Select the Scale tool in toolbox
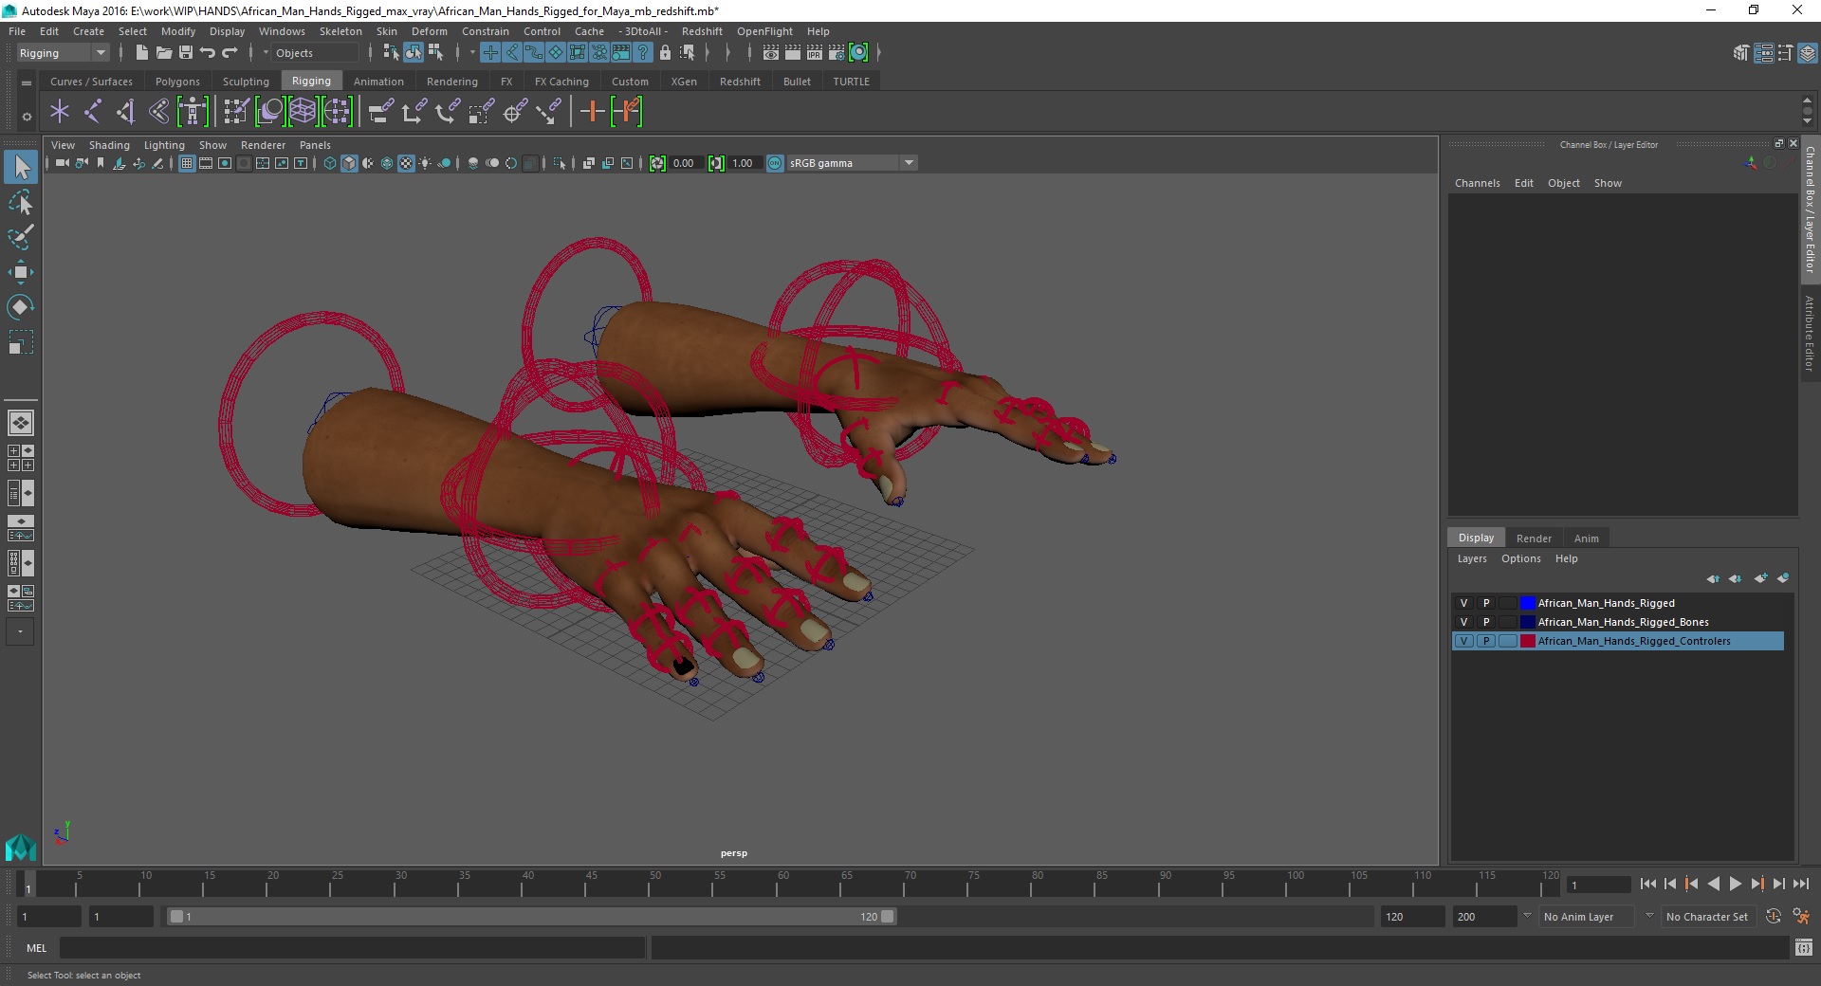 20,342
